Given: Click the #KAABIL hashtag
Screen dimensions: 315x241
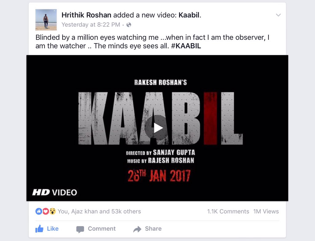Looking at the screenshot, I should 186,46.
